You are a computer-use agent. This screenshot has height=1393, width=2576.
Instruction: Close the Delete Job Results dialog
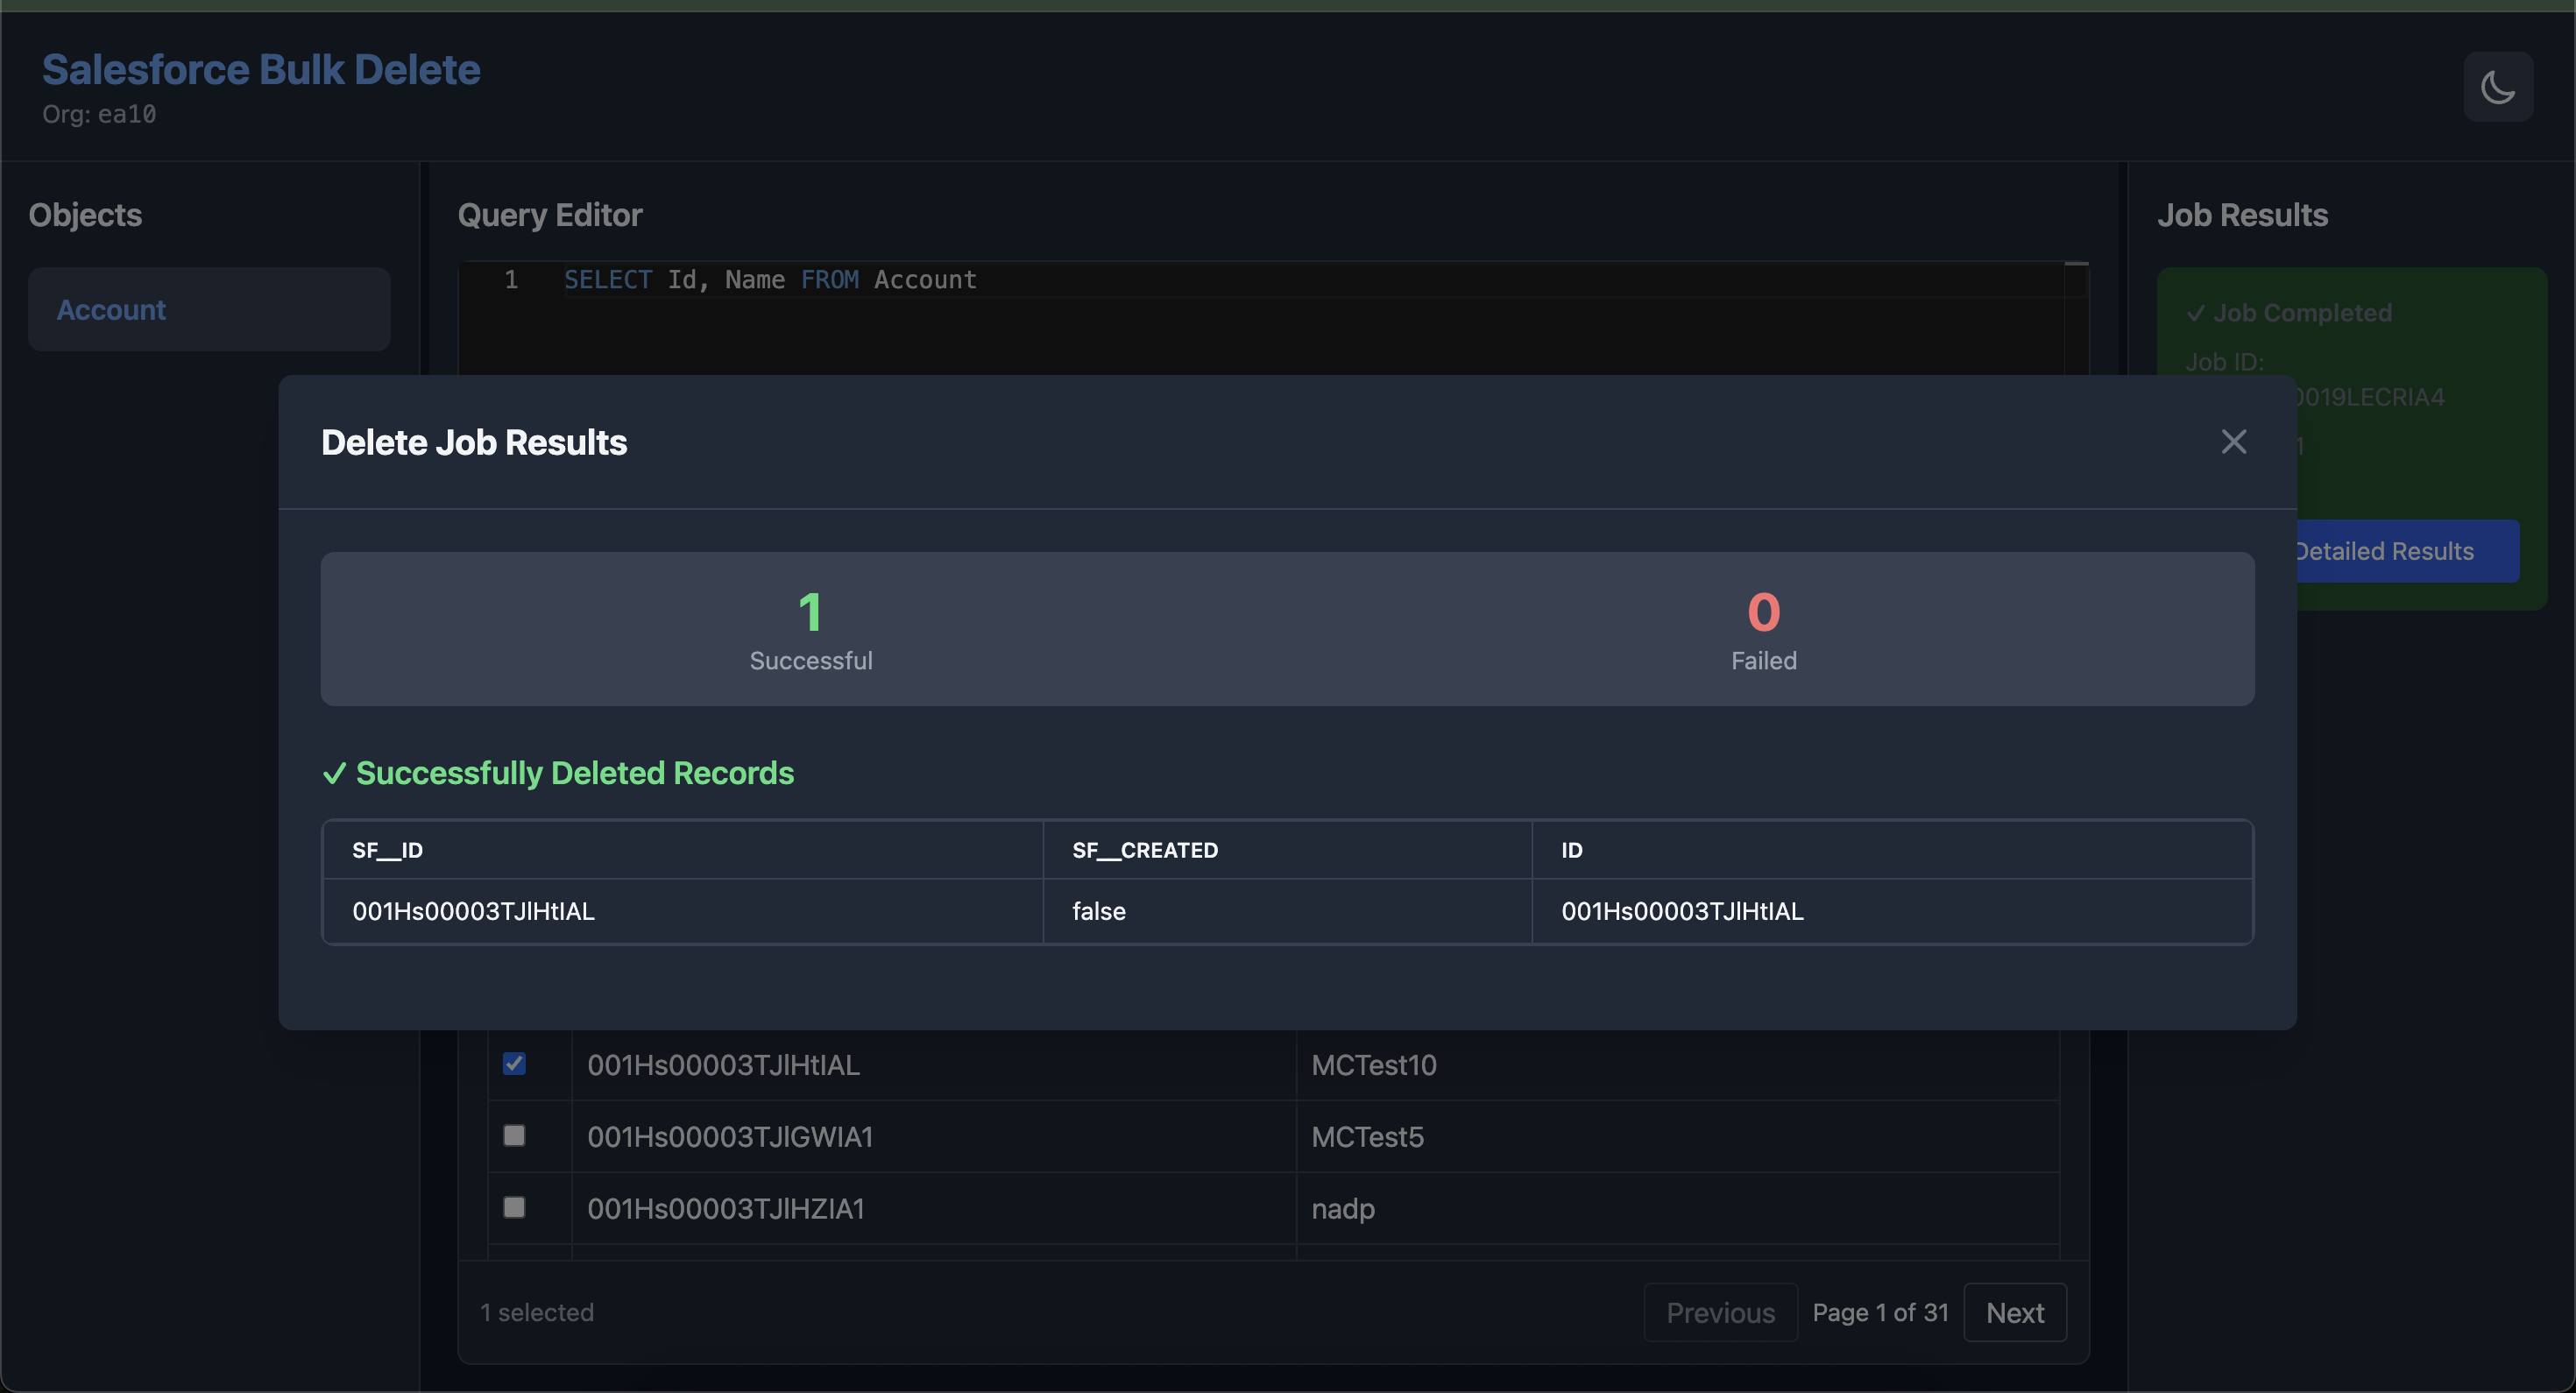(2233, 442)
